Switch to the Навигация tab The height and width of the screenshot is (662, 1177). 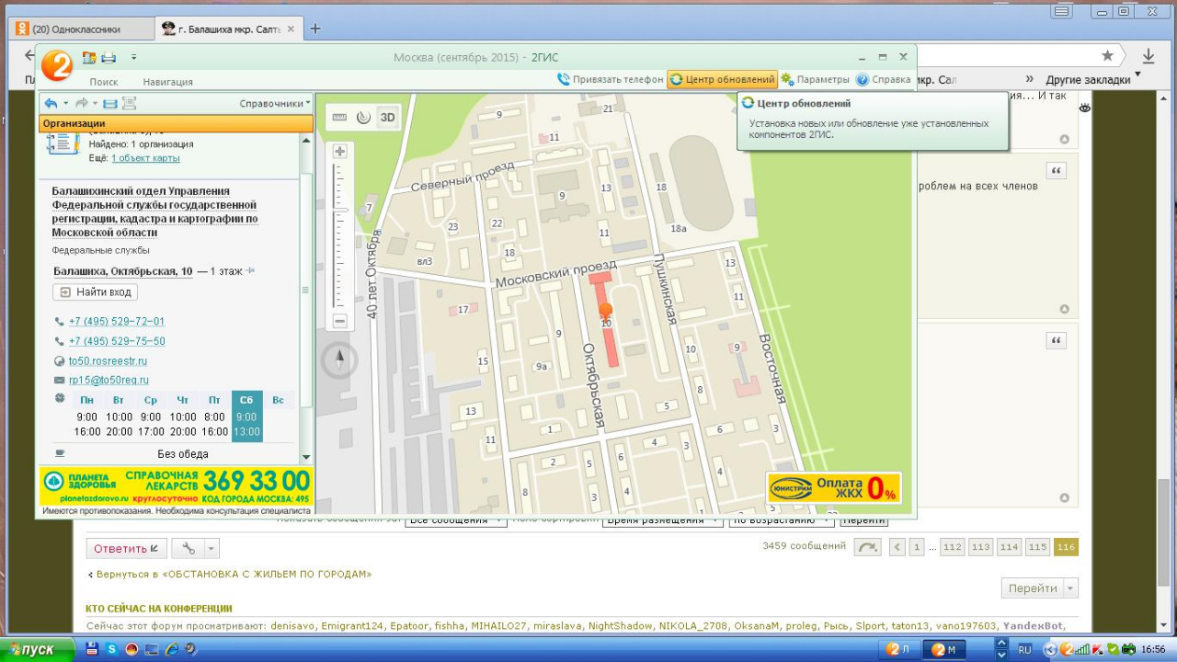pyautogui.click(x=167, y=82)
